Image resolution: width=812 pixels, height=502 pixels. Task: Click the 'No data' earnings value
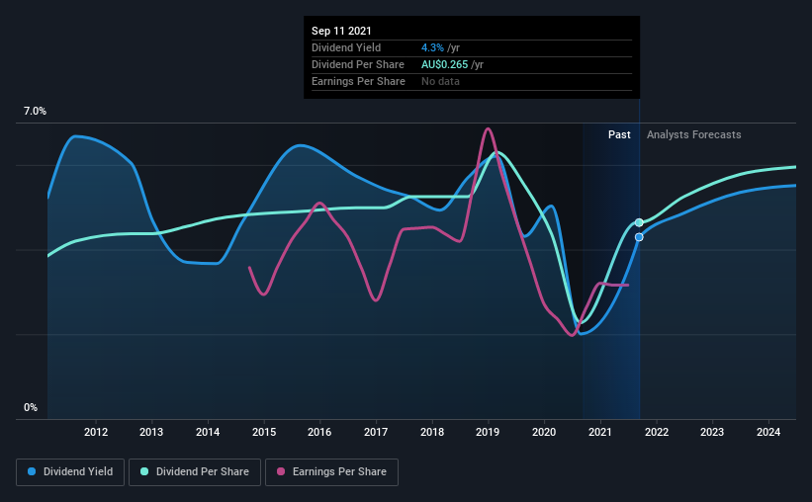[x=440, y=81]
